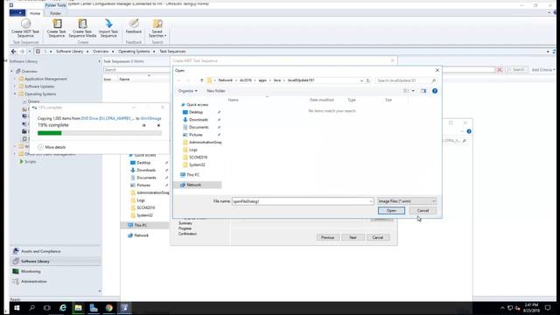Toggle the preview pane in Open dialog
The image size is (560, 315).
(423, 91)
